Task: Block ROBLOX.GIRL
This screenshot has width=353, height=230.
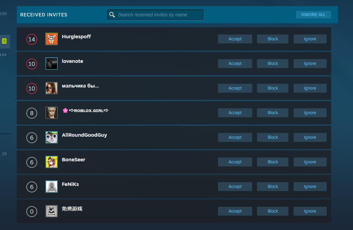Action: click(x=273, y=113)
